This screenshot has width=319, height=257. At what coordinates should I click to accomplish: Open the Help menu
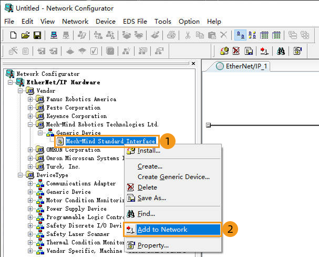pyautogui.click(x=214, y=22)
